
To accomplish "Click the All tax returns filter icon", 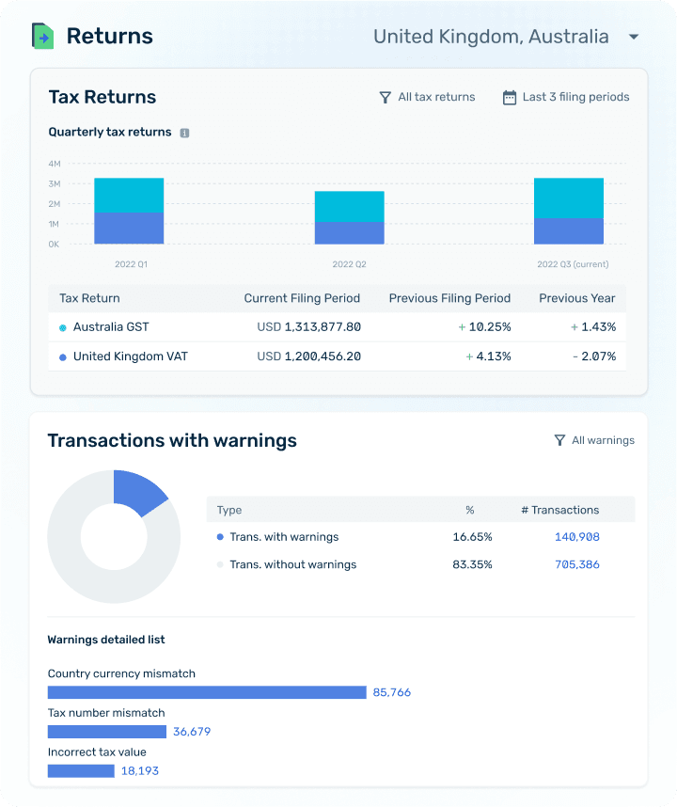I will click(x=385, y=97).
